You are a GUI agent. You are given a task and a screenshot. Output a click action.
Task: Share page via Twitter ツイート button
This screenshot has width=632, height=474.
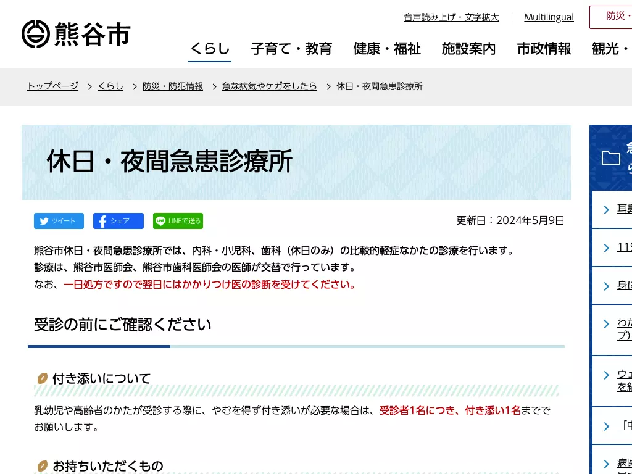pos(59,221)
